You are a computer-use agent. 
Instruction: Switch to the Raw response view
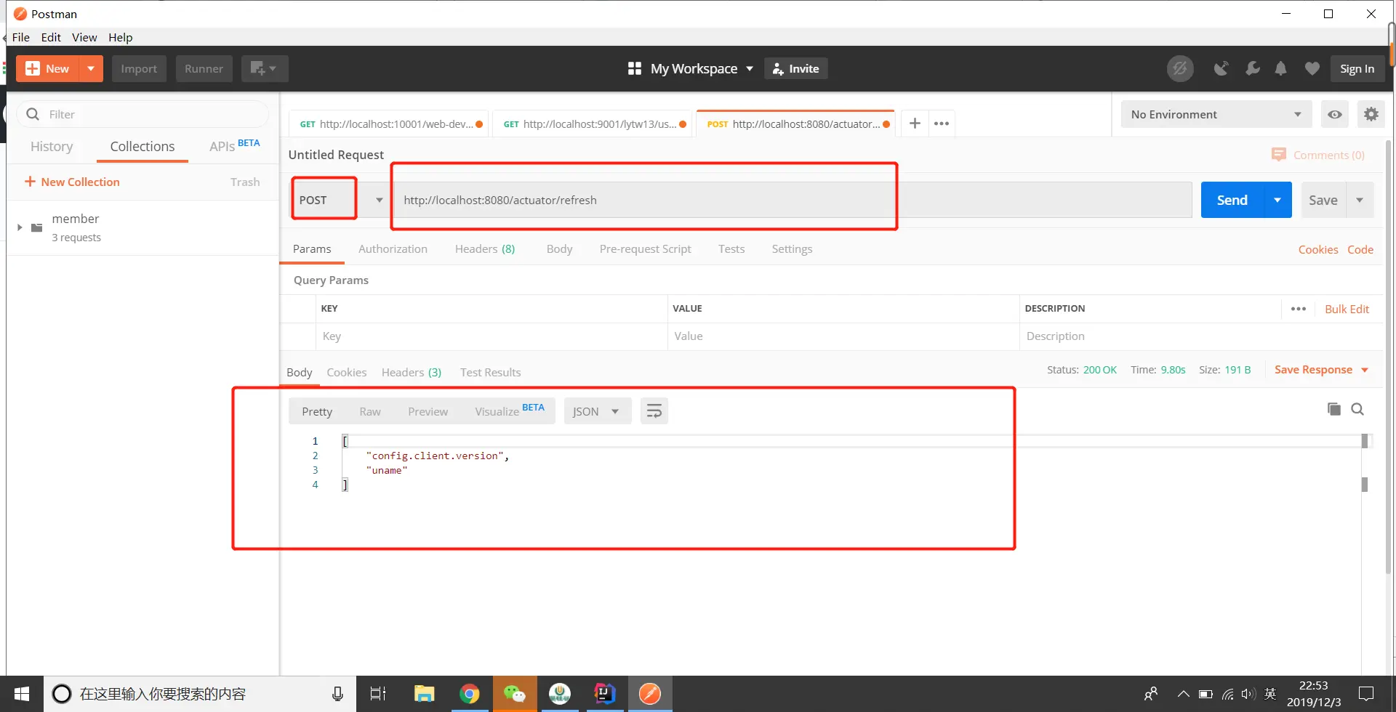tap(369, 411)
